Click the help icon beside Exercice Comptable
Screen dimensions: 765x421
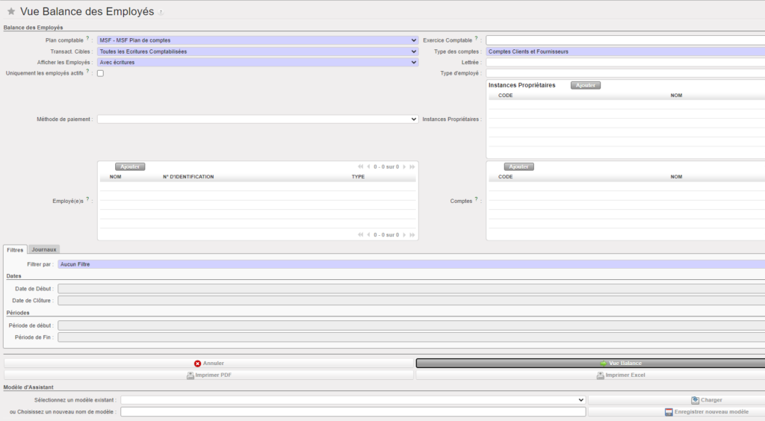[476, 39]
